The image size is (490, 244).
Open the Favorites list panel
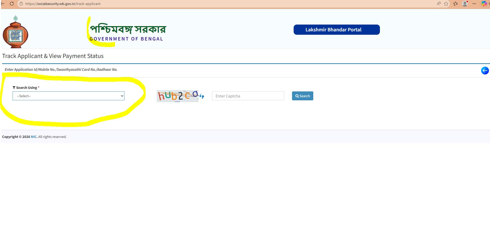tap(455, 4)
